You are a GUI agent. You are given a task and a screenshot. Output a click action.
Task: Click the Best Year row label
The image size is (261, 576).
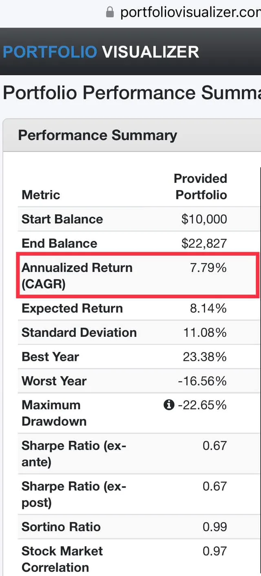tap(50, 357)
